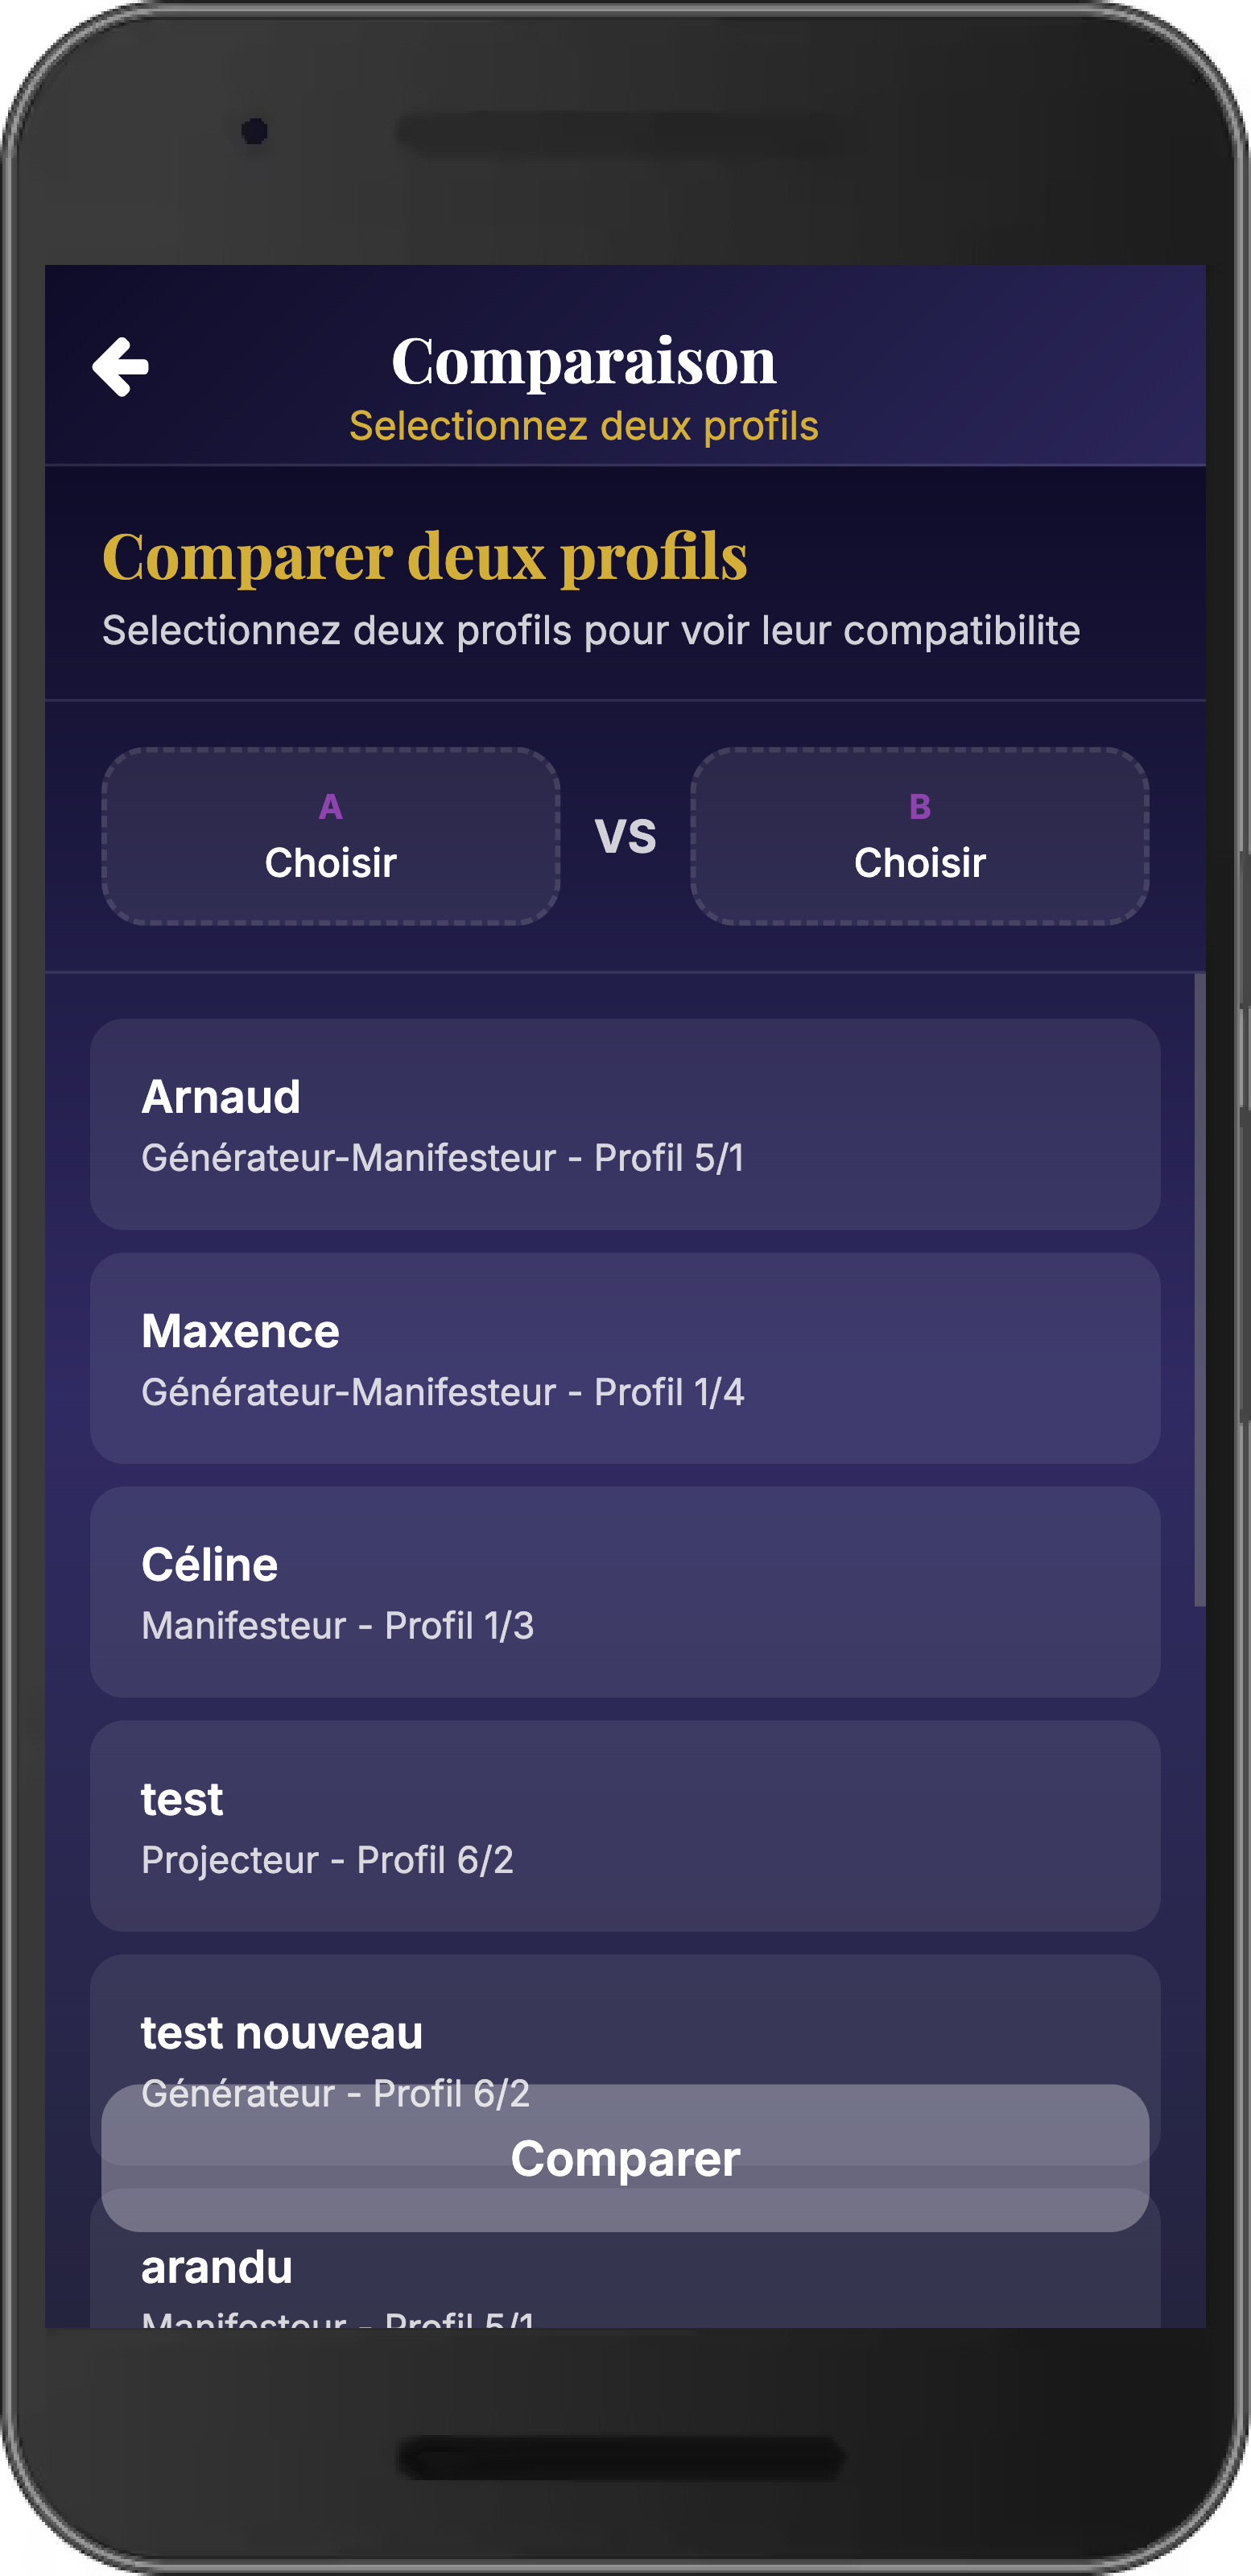Start comparison with the Comparer action
Screen dimensions: 1251x2576
625,2160
